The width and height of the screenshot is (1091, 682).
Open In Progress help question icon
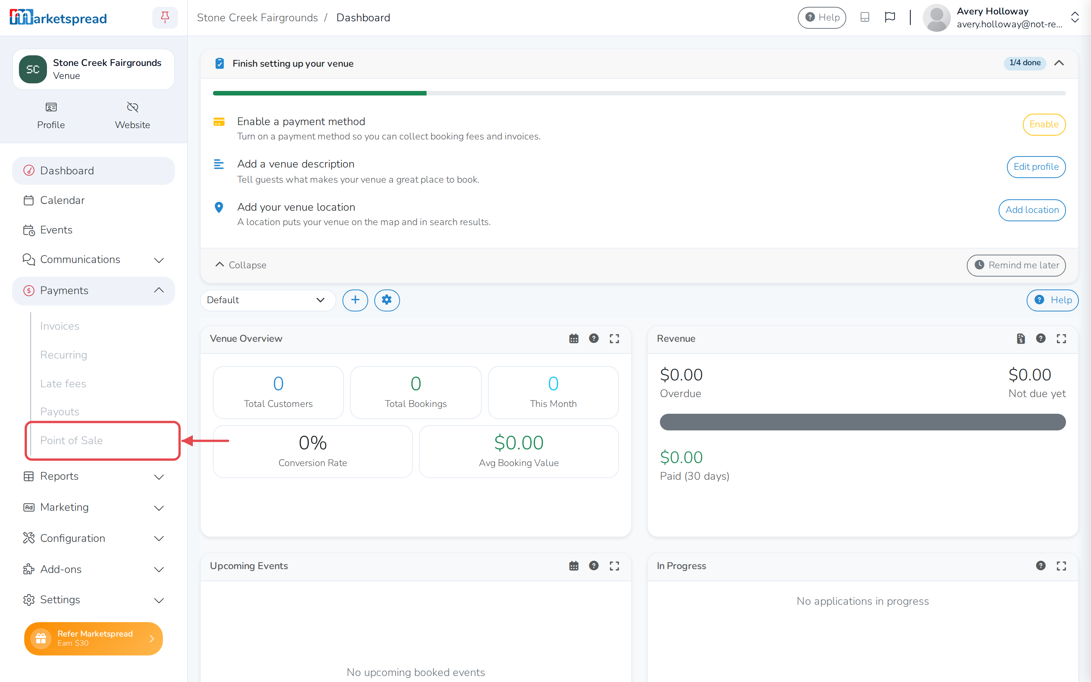coord(1041,566)
